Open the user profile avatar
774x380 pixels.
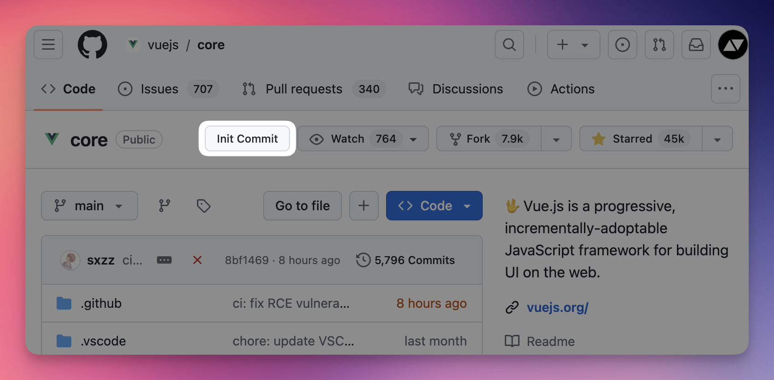(733, 45)
